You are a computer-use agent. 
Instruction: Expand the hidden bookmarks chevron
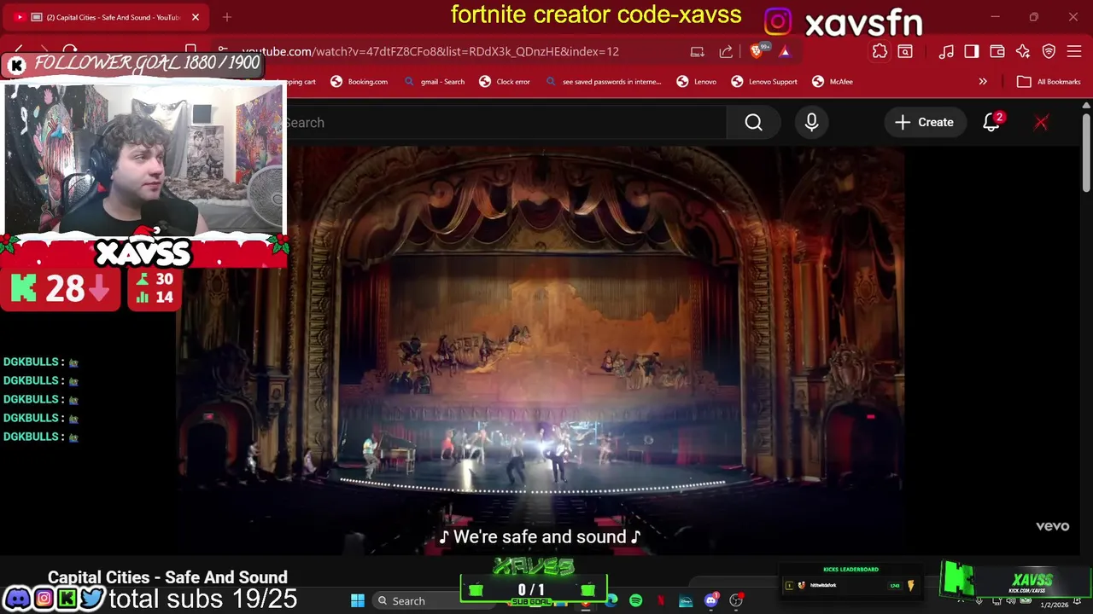[x=983, y=82]
